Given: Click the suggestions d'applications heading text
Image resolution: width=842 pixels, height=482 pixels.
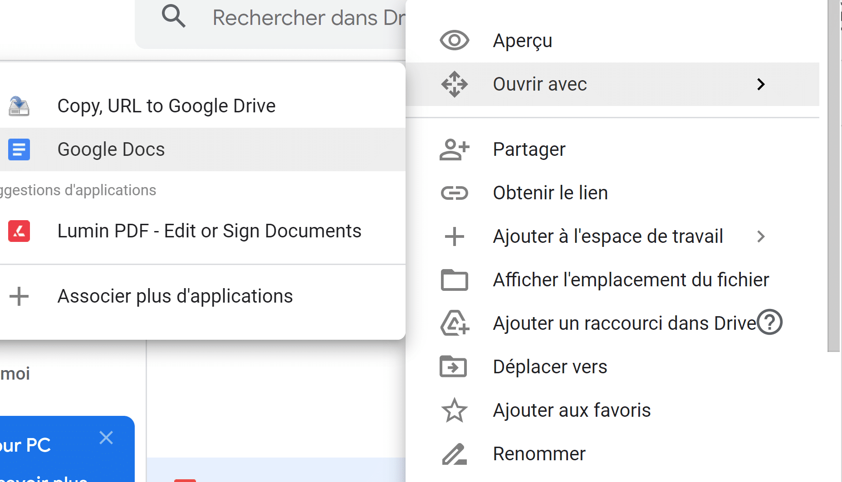Looking at the screenshot, I should point(78,190).
